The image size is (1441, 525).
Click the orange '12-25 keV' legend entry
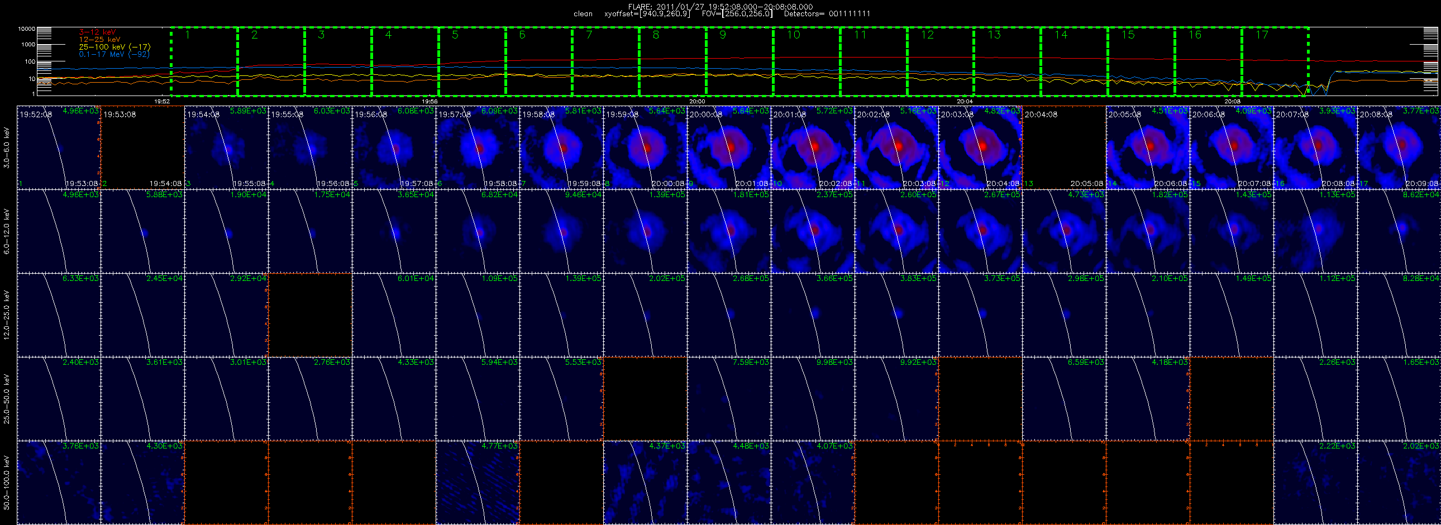[99, 40]
